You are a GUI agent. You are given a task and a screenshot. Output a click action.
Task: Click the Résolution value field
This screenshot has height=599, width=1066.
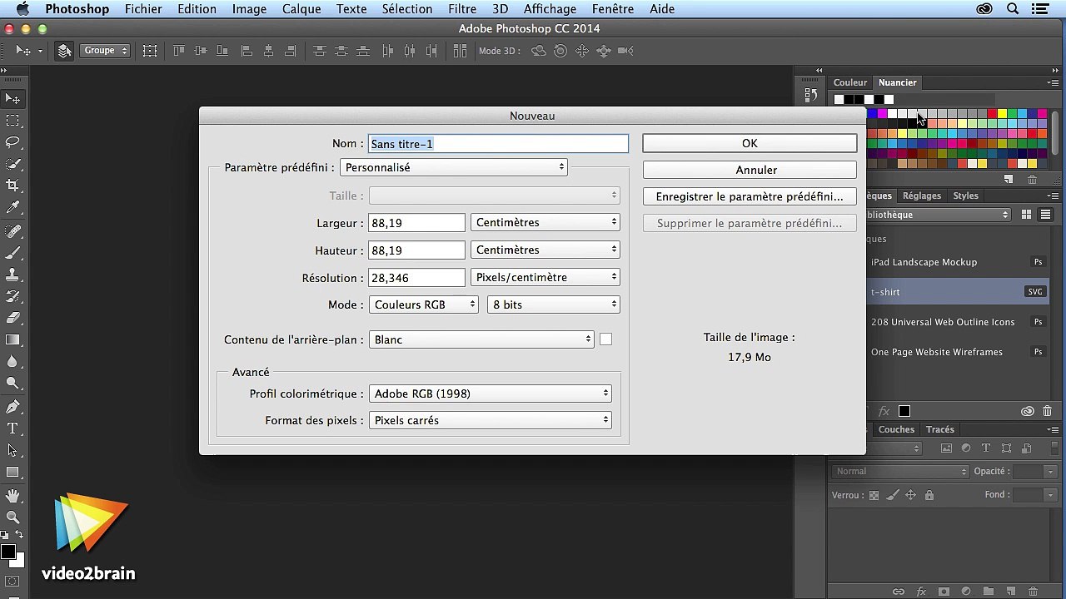point(416,278)
